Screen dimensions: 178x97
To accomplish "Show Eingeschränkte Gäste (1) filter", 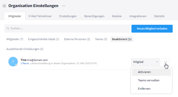I will 43,39.
